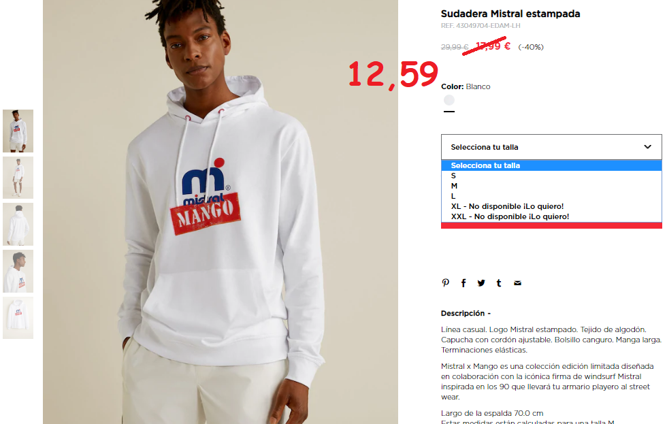
Task: Collapse the Descripción section
Action: (x=466, y=314)
